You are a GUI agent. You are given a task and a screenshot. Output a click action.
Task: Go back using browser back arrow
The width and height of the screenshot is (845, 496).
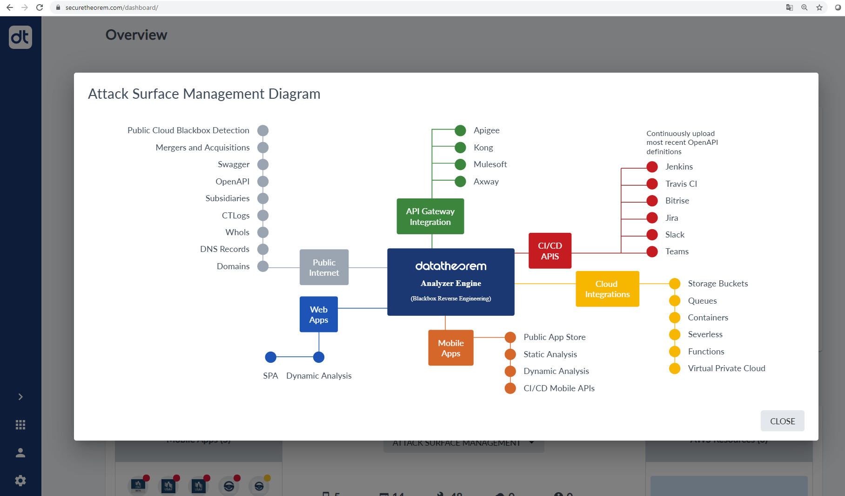[10, 7]
